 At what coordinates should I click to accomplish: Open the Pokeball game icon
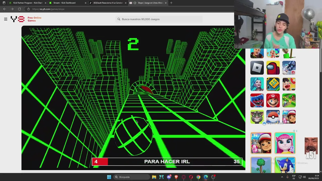pos(273,117)
